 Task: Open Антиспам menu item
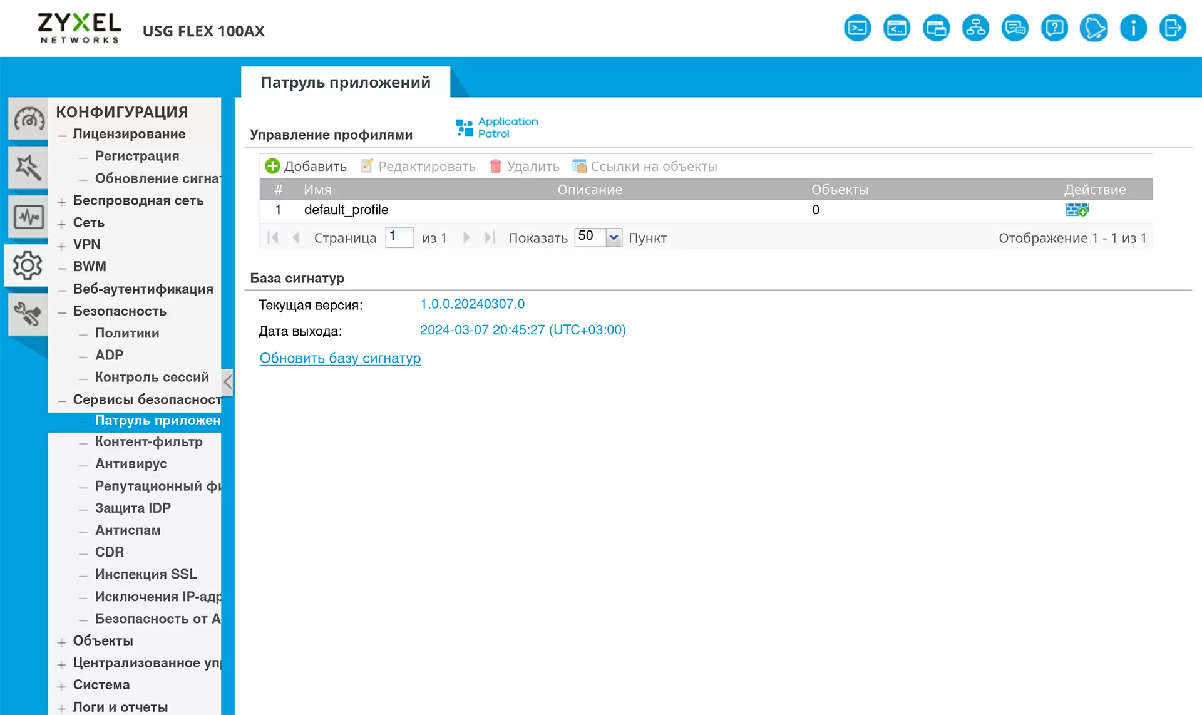128,530
